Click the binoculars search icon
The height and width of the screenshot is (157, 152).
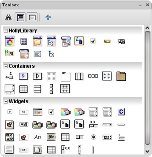point(8,17)
